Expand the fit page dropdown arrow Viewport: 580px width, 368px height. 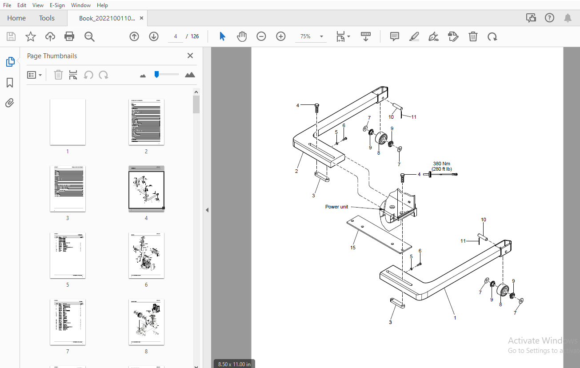pos(349,36)
